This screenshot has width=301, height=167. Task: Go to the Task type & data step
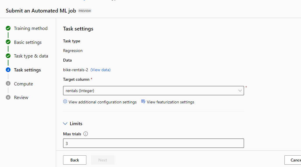pyautogui.click(x=31, y=56)
